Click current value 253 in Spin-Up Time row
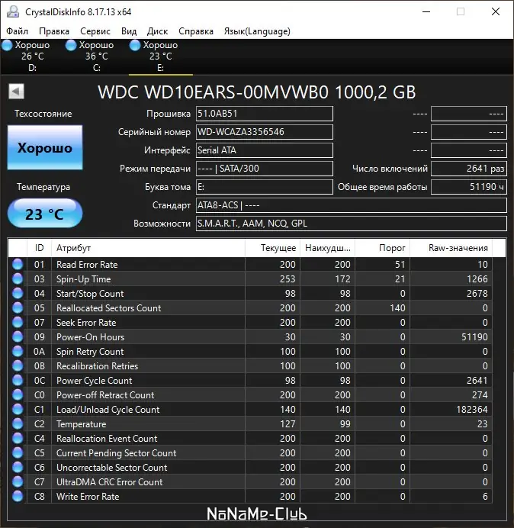514x528 pixels. pyautogui.click(x=288, y=279)
